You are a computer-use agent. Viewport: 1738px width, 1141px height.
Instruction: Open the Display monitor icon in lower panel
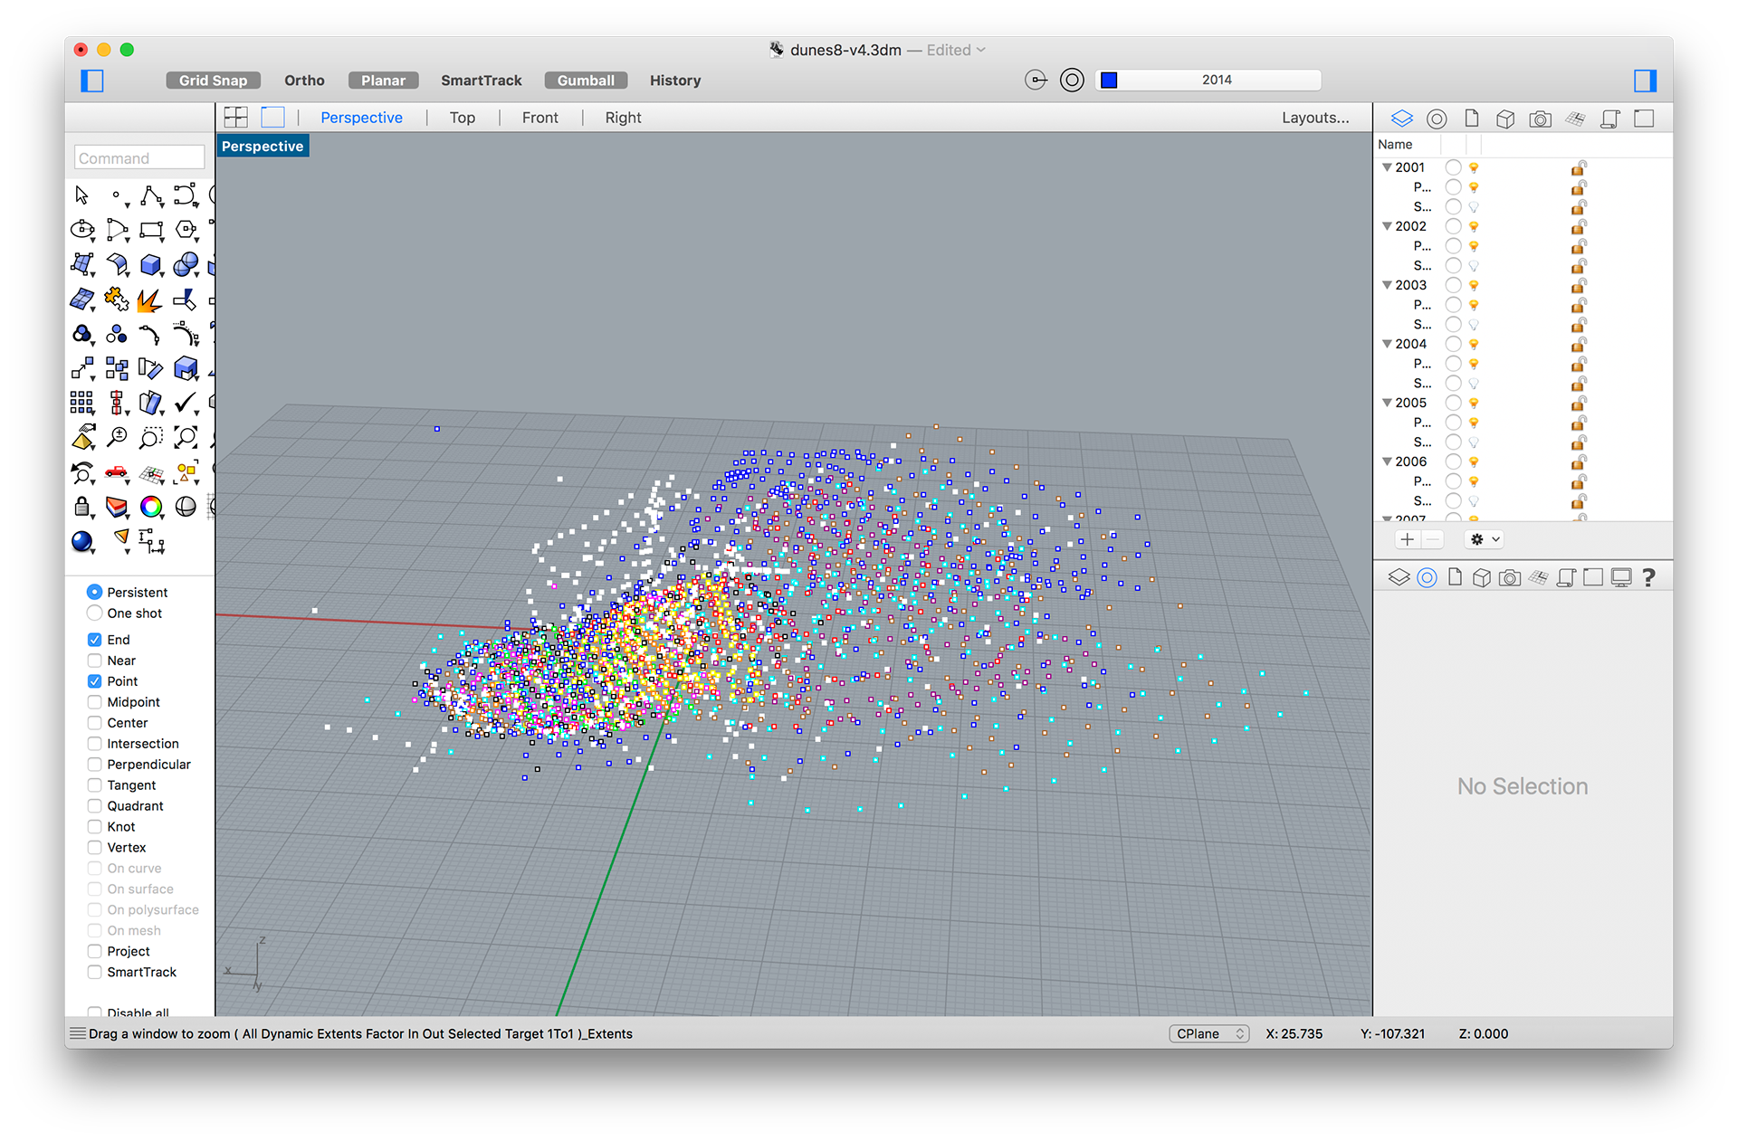click(1621, 577)
